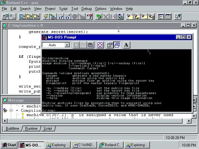
Task: Click the Paste icon in the MS-DOS Prompt toolbar
Action: pos(90,45)
